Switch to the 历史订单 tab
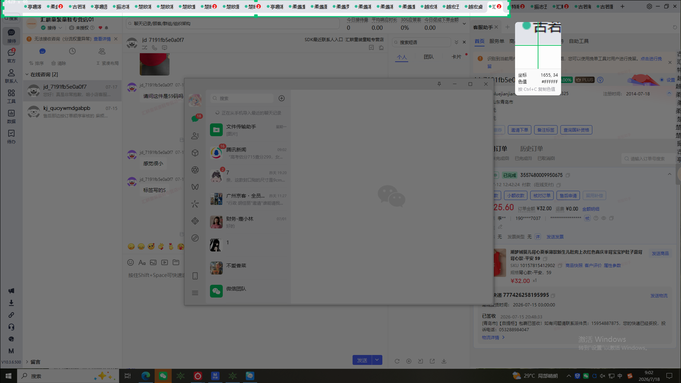 point(531,149)
